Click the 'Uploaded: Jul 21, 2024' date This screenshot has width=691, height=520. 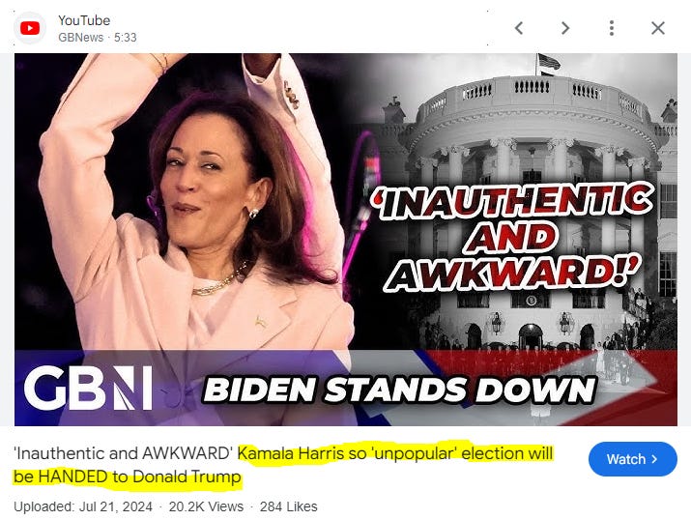[x=83, y=506]
